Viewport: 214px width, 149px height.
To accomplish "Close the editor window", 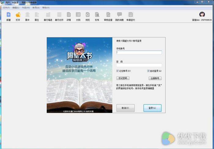I will [x=209, y=2].
